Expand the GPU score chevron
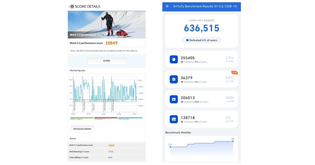This screenshot has height=165, width=315. tap(233, 81)
